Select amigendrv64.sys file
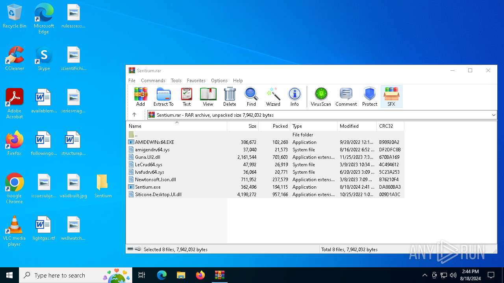 click(x=265, y=149)
